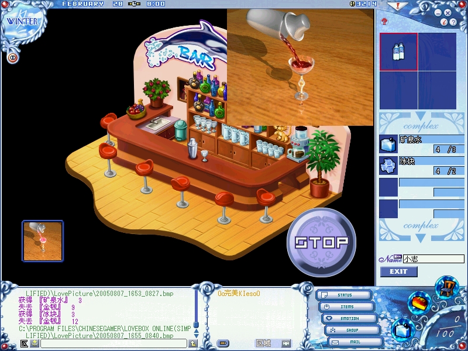Expand the red exclamation alert dropdown at top
The width and height of the screenshot is (468, 351).
pos(398,5)
